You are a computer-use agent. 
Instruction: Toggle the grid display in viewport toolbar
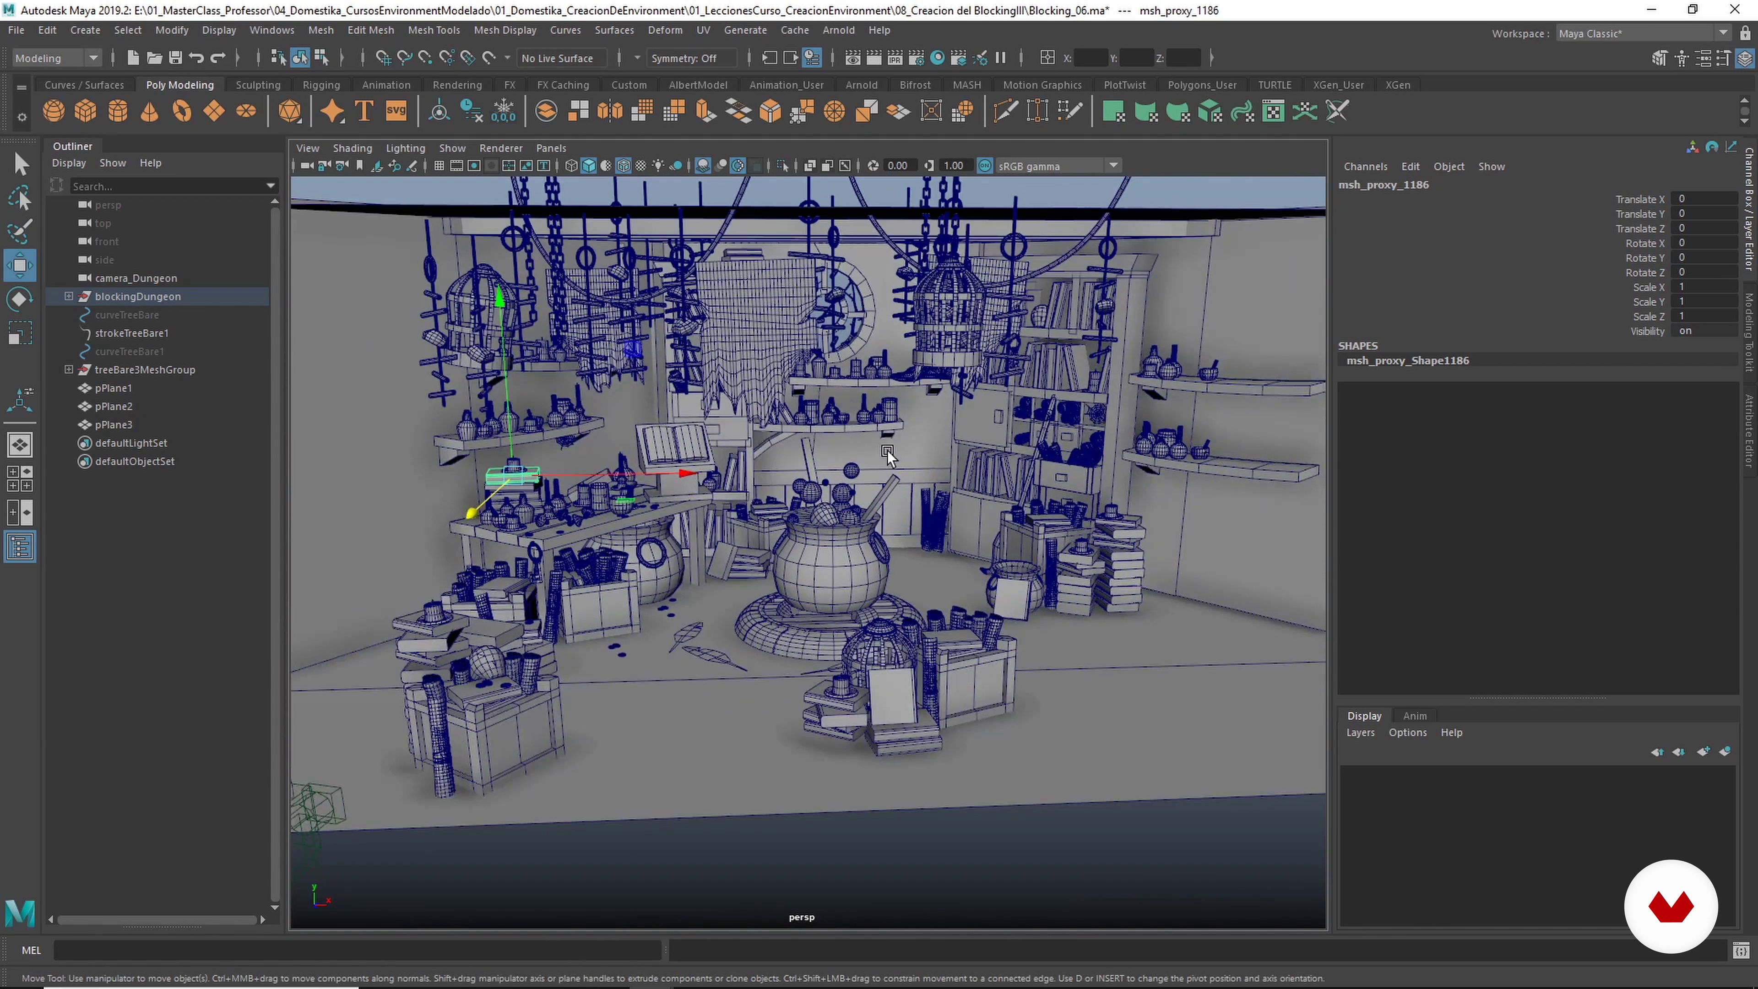pyautogui.click(x=439, y=166)
